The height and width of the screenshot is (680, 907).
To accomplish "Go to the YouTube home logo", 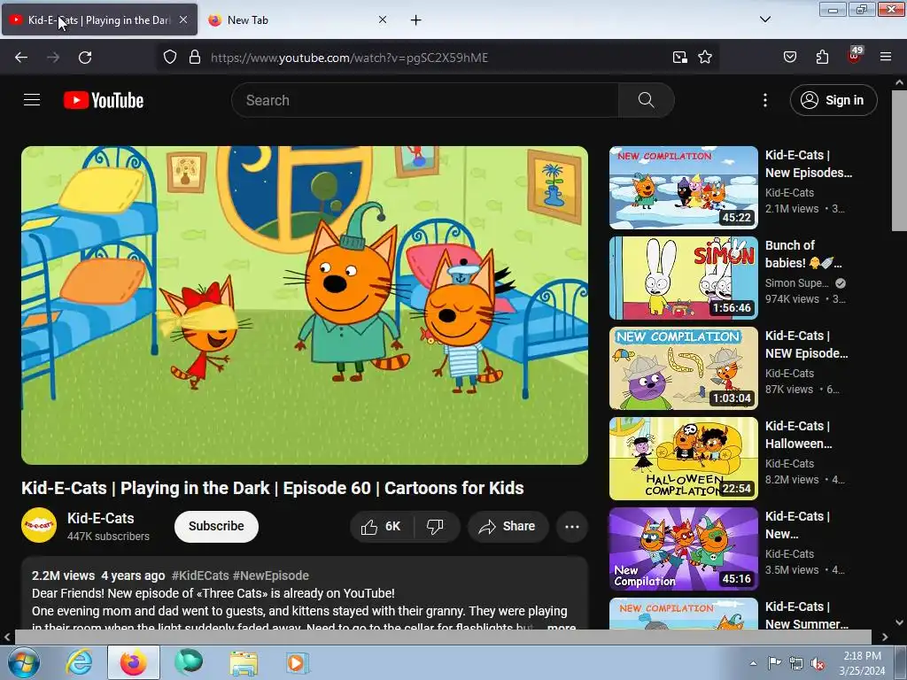I will [104, 100].
